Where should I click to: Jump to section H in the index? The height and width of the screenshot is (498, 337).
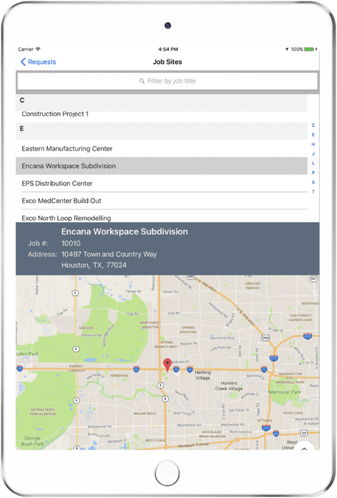pos(313,144)
